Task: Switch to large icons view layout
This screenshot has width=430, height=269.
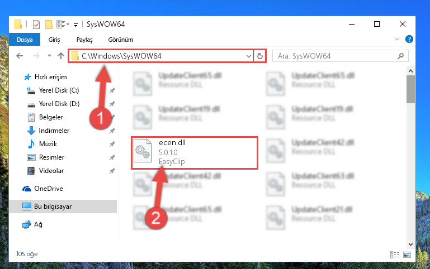Action: click(x=407, y=255)
